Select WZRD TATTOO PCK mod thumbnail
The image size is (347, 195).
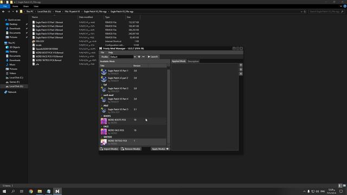click(x=104, y=142)
